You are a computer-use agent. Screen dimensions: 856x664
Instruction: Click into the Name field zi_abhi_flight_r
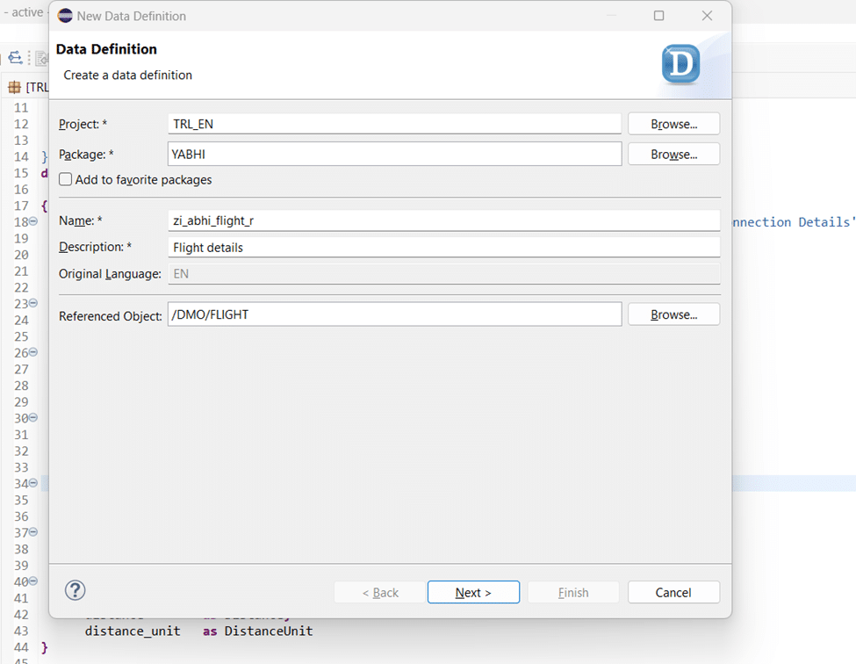(443, 220)
